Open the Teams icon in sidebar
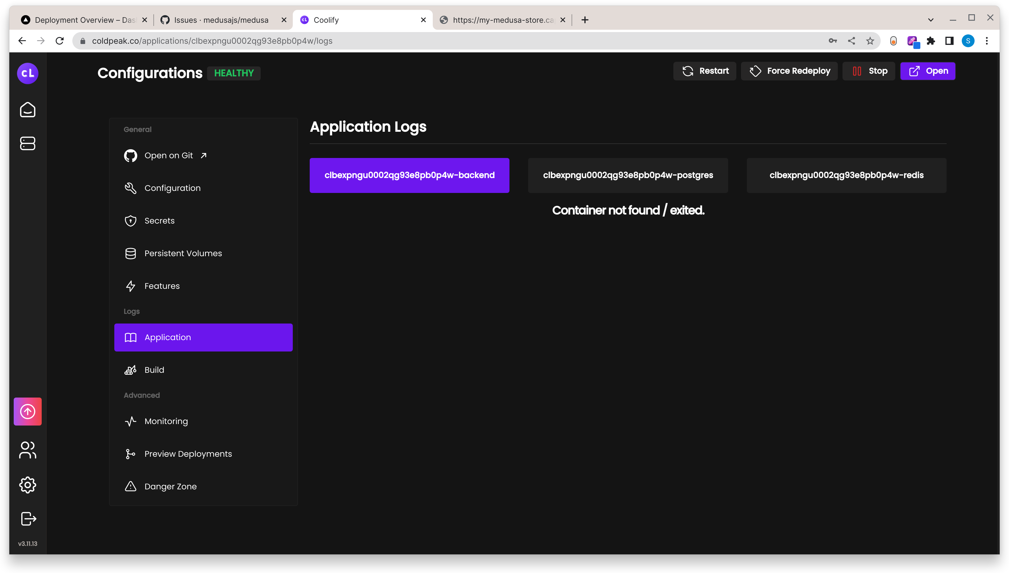The width and height of the screenshot is (1009, 573). [x=27, y=450]
